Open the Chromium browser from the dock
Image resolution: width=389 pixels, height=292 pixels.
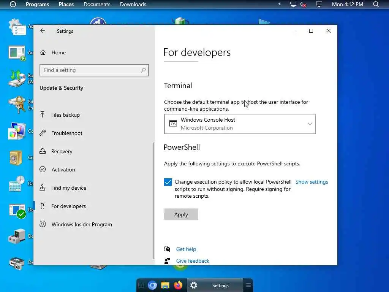(x=152, y=285)
